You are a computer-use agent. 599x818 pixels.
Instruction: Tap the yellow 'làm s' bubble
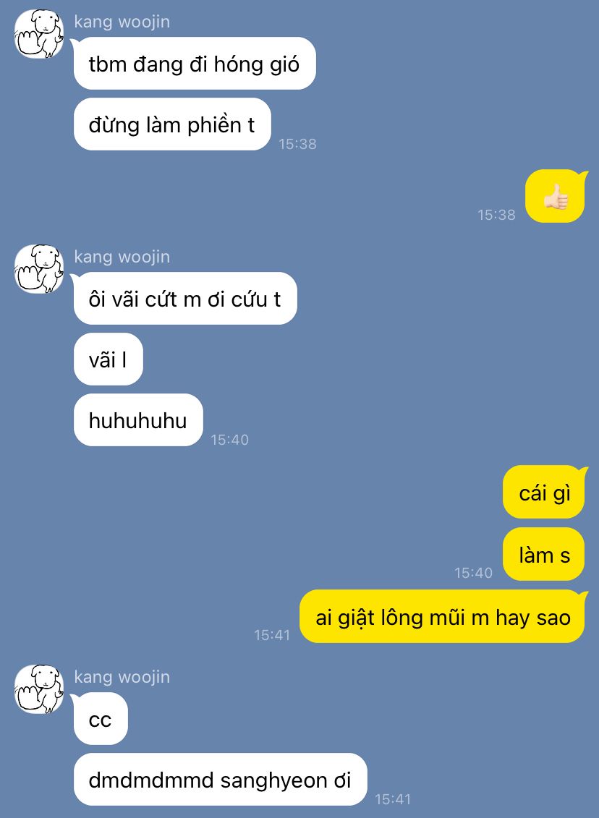pyautogui.click(x=544, y=554)
